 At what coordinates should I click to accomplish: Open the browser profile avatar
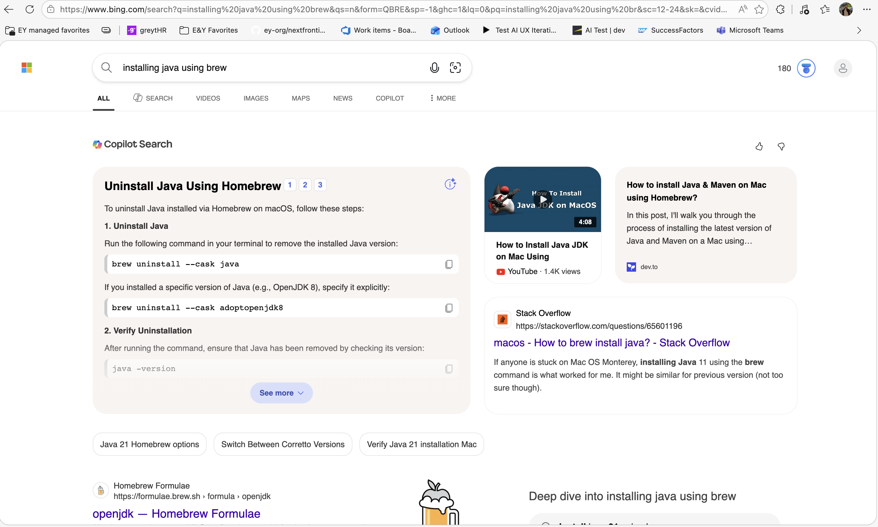click(846, 10)
